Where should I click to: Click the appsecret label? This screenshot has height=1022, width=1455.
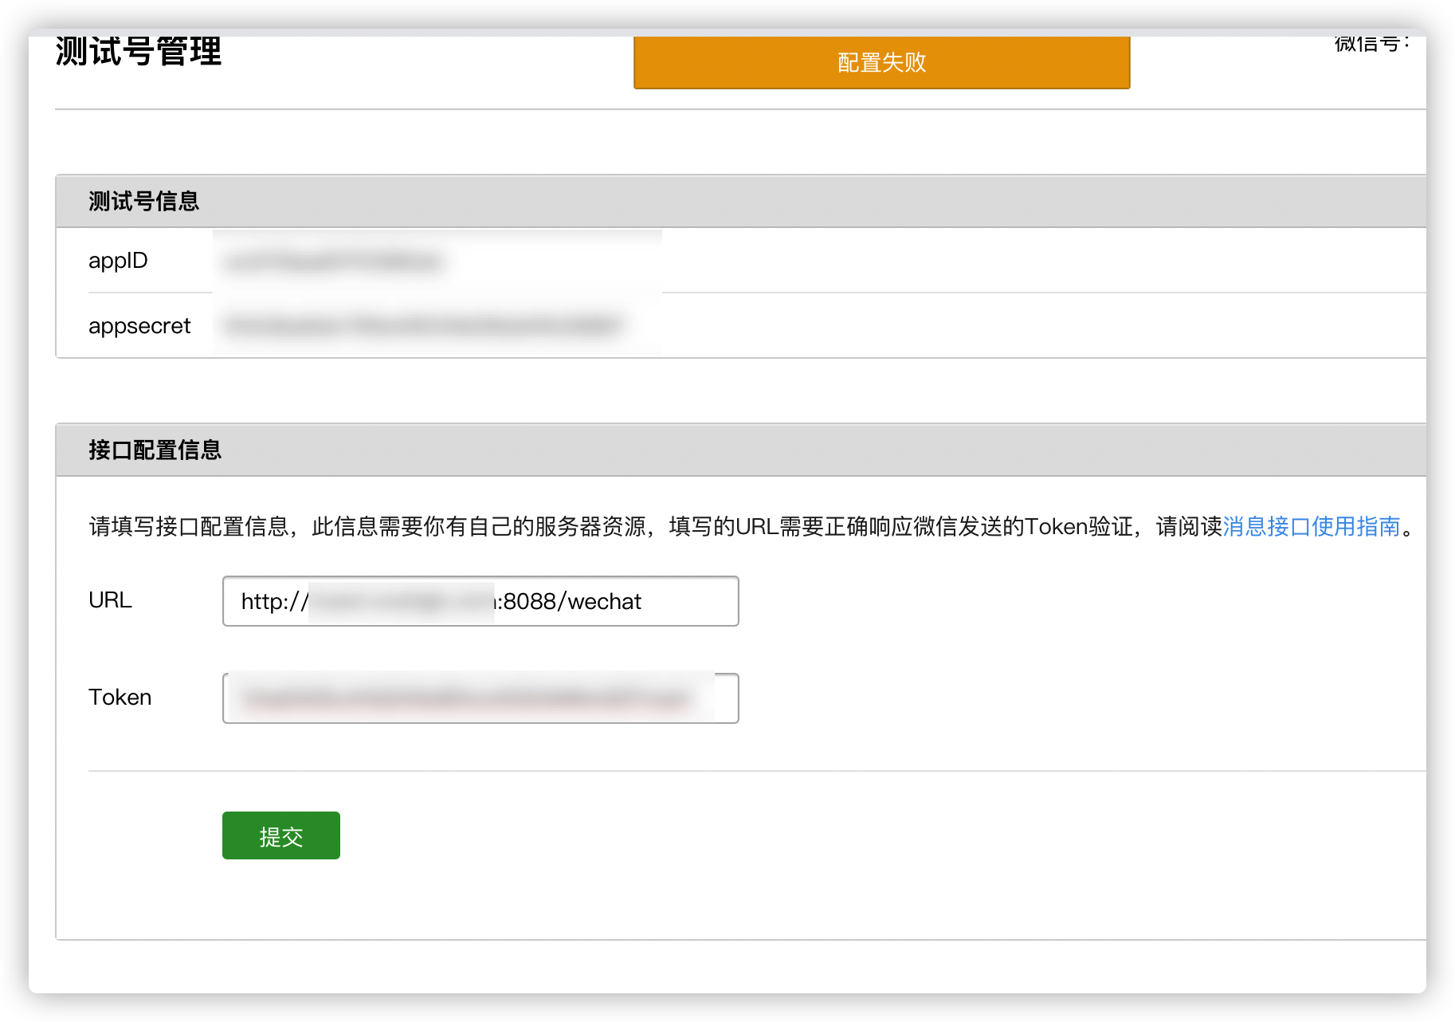pyautogui.click(x=139, y=326)
